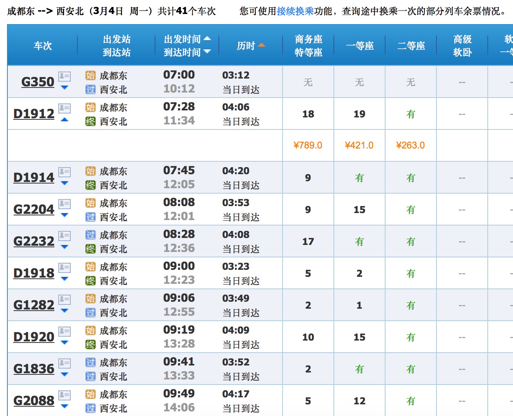Click the 一等座 column header

point(359,45)
